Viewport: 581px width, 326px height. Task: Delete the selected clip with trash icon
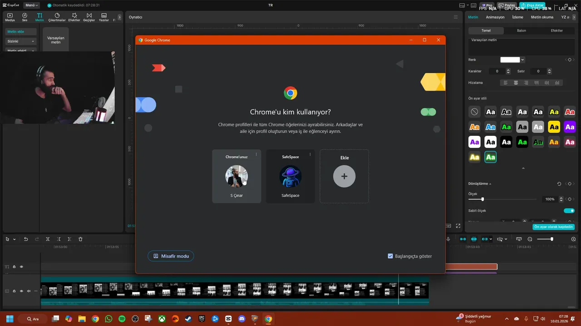(x=80, y=239)
